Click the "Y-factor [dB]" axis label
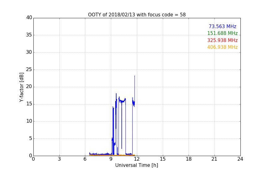The image size is (267, 178). coord(21,87)
